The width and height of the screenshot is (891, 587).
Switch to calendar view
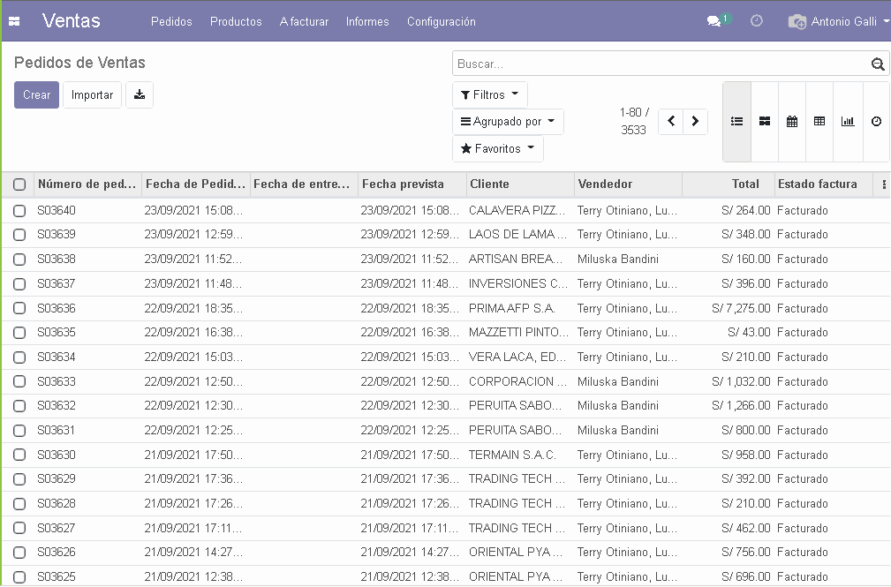[x=792, y=122]
